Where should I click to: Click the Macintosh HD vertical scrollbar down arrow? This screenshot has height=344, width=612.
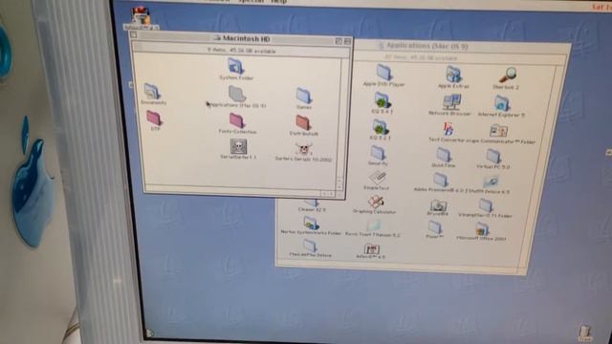[x=339, y=186]
